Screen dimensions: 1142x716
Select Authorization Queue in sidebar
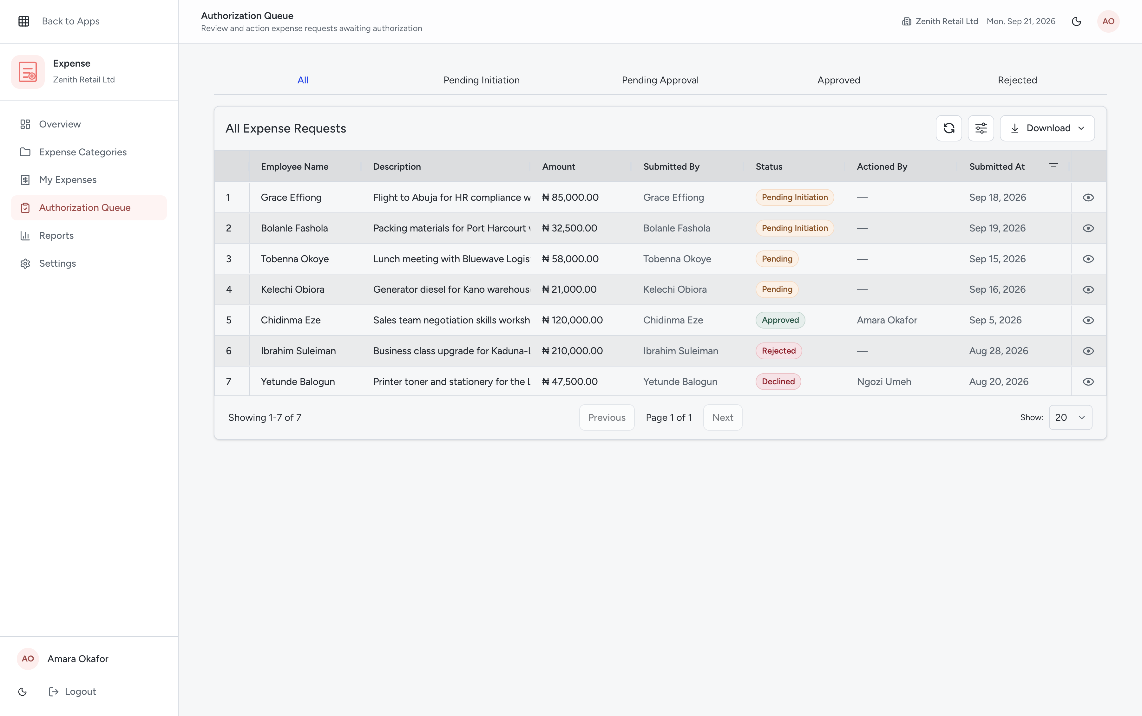[89, 208]
